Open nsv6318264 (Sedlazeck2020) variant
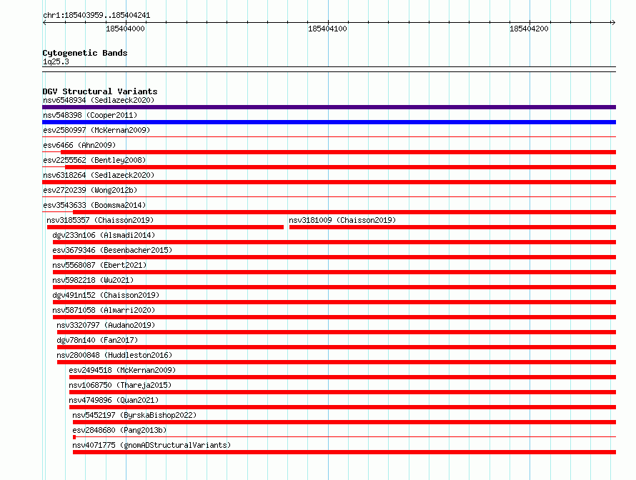The height and width of the screenshot is (480, 636). coord(99,175)
